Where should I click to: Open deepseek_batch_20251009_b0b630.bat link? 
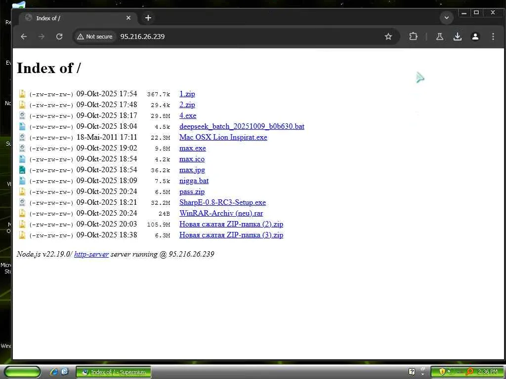[242, 126]
